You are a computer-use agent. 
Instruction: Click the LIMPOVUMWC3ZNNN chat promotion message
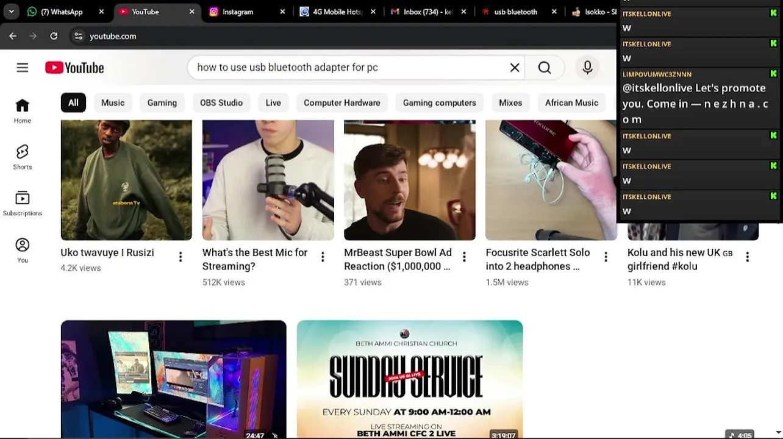[699, 98]
